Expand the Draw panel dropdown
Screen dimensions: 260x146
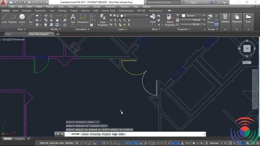point(22,29)
